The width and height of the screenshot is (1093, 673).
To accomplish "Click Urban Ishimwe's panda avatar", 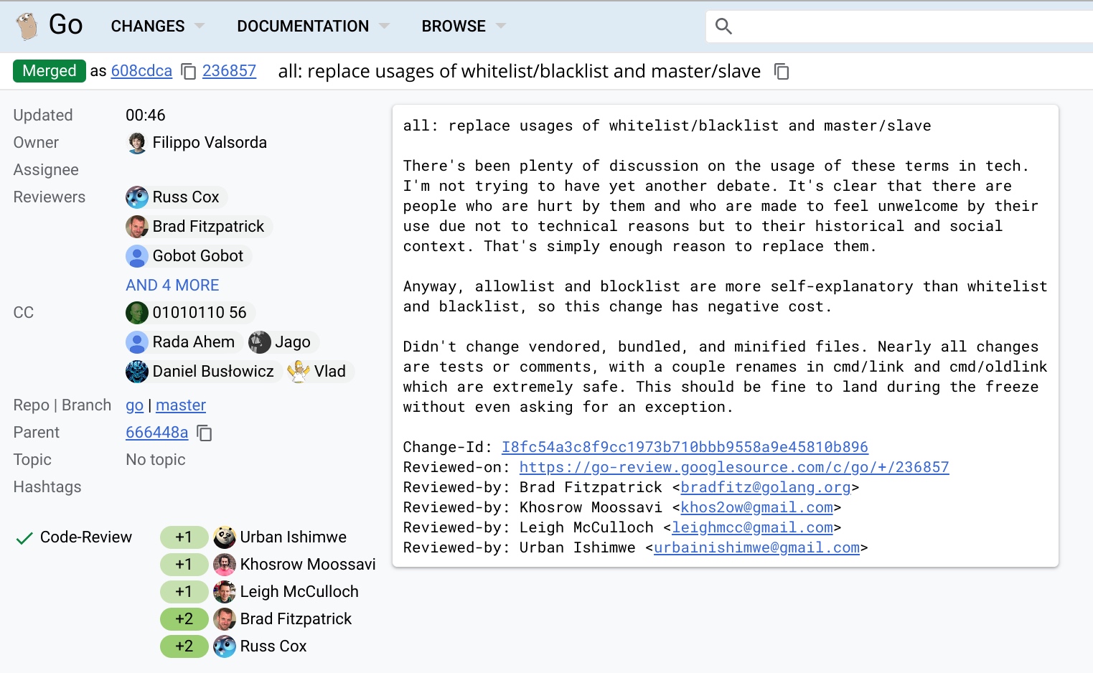I will 225,537.
